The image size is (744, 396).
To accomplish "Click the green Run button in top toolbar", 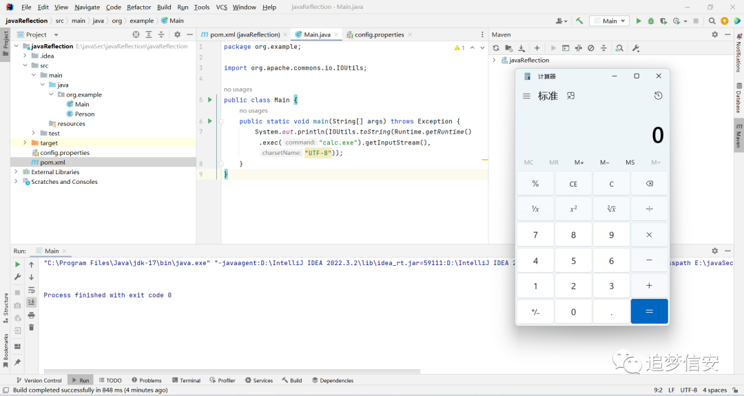I will point(638,21).
